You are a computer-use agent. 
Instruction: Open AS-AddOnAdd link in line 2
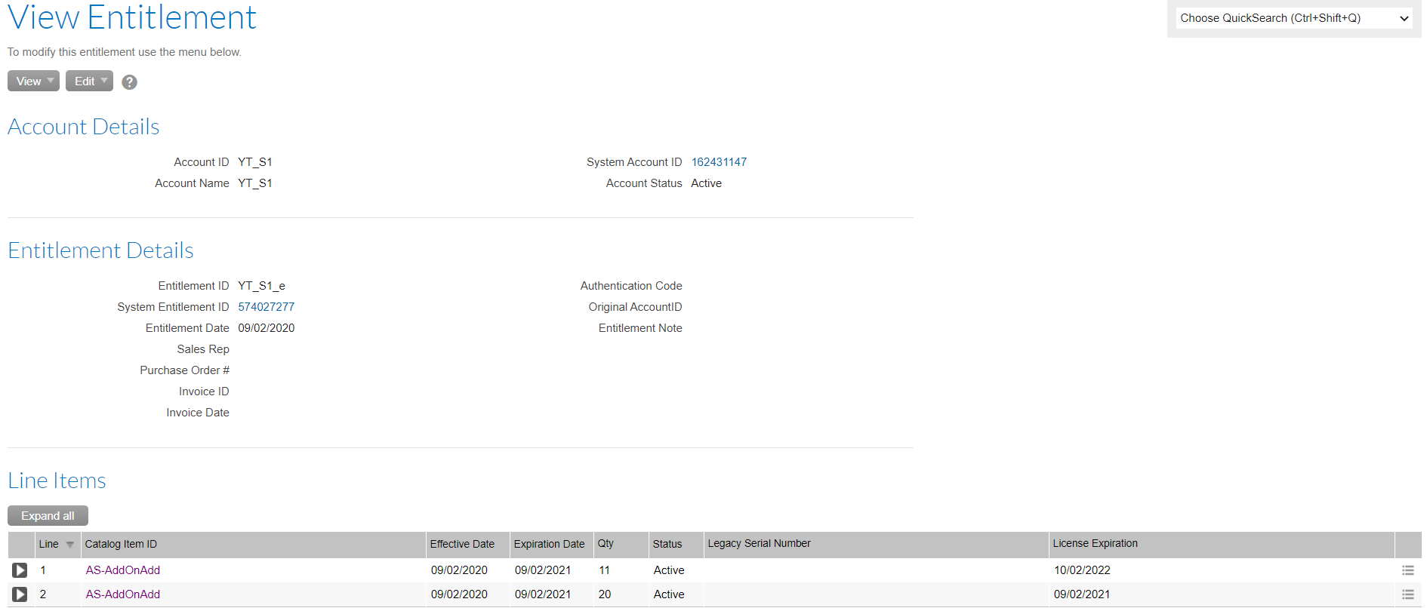point(123,594)
